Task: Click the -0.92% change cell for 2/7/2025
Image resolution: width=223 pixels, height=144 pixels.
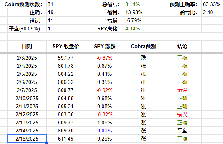Action: pos(105,90)
